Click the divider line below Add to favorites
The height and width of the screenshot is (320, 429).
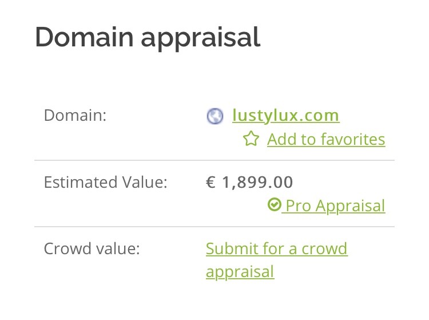click(x=214, y=160)
